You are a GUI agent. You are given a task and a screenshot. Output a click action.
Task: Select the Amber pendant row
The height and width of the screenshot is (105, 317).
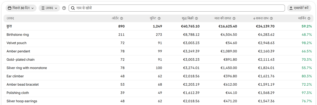click(158, 51)
